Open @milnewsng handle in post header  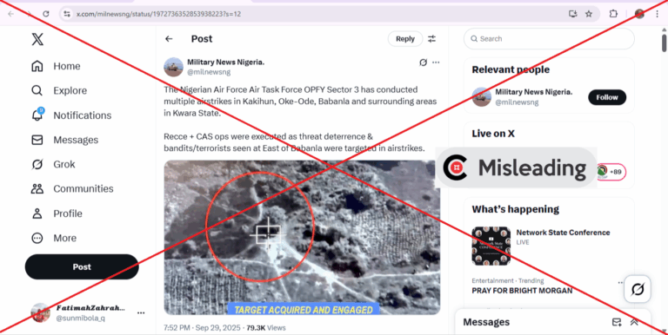[x=209, y=72]
